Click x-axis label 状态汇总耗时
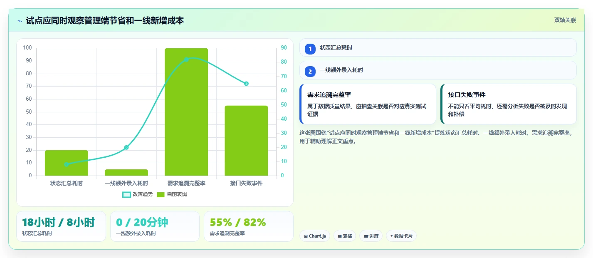 coord(67,183)
